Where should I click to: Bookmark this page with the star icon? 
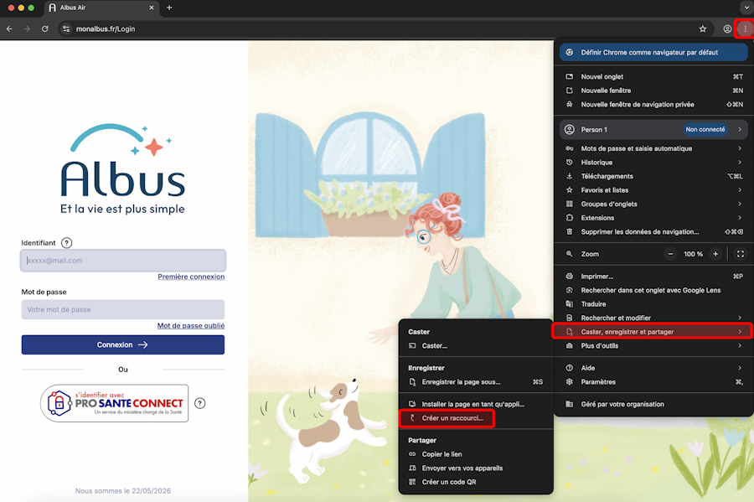click(x=703, y=28)
